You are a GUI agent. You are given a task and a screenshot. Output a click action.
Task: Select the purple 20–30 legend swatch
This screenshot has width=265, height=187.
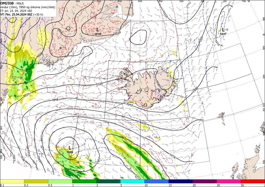[x=205, y=181]
